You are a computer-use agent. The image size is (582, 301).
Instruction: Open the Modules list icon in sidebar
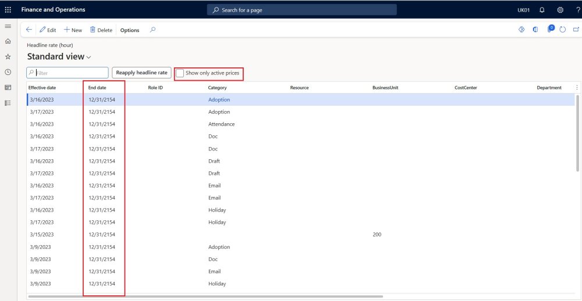[x=8, y=103]
